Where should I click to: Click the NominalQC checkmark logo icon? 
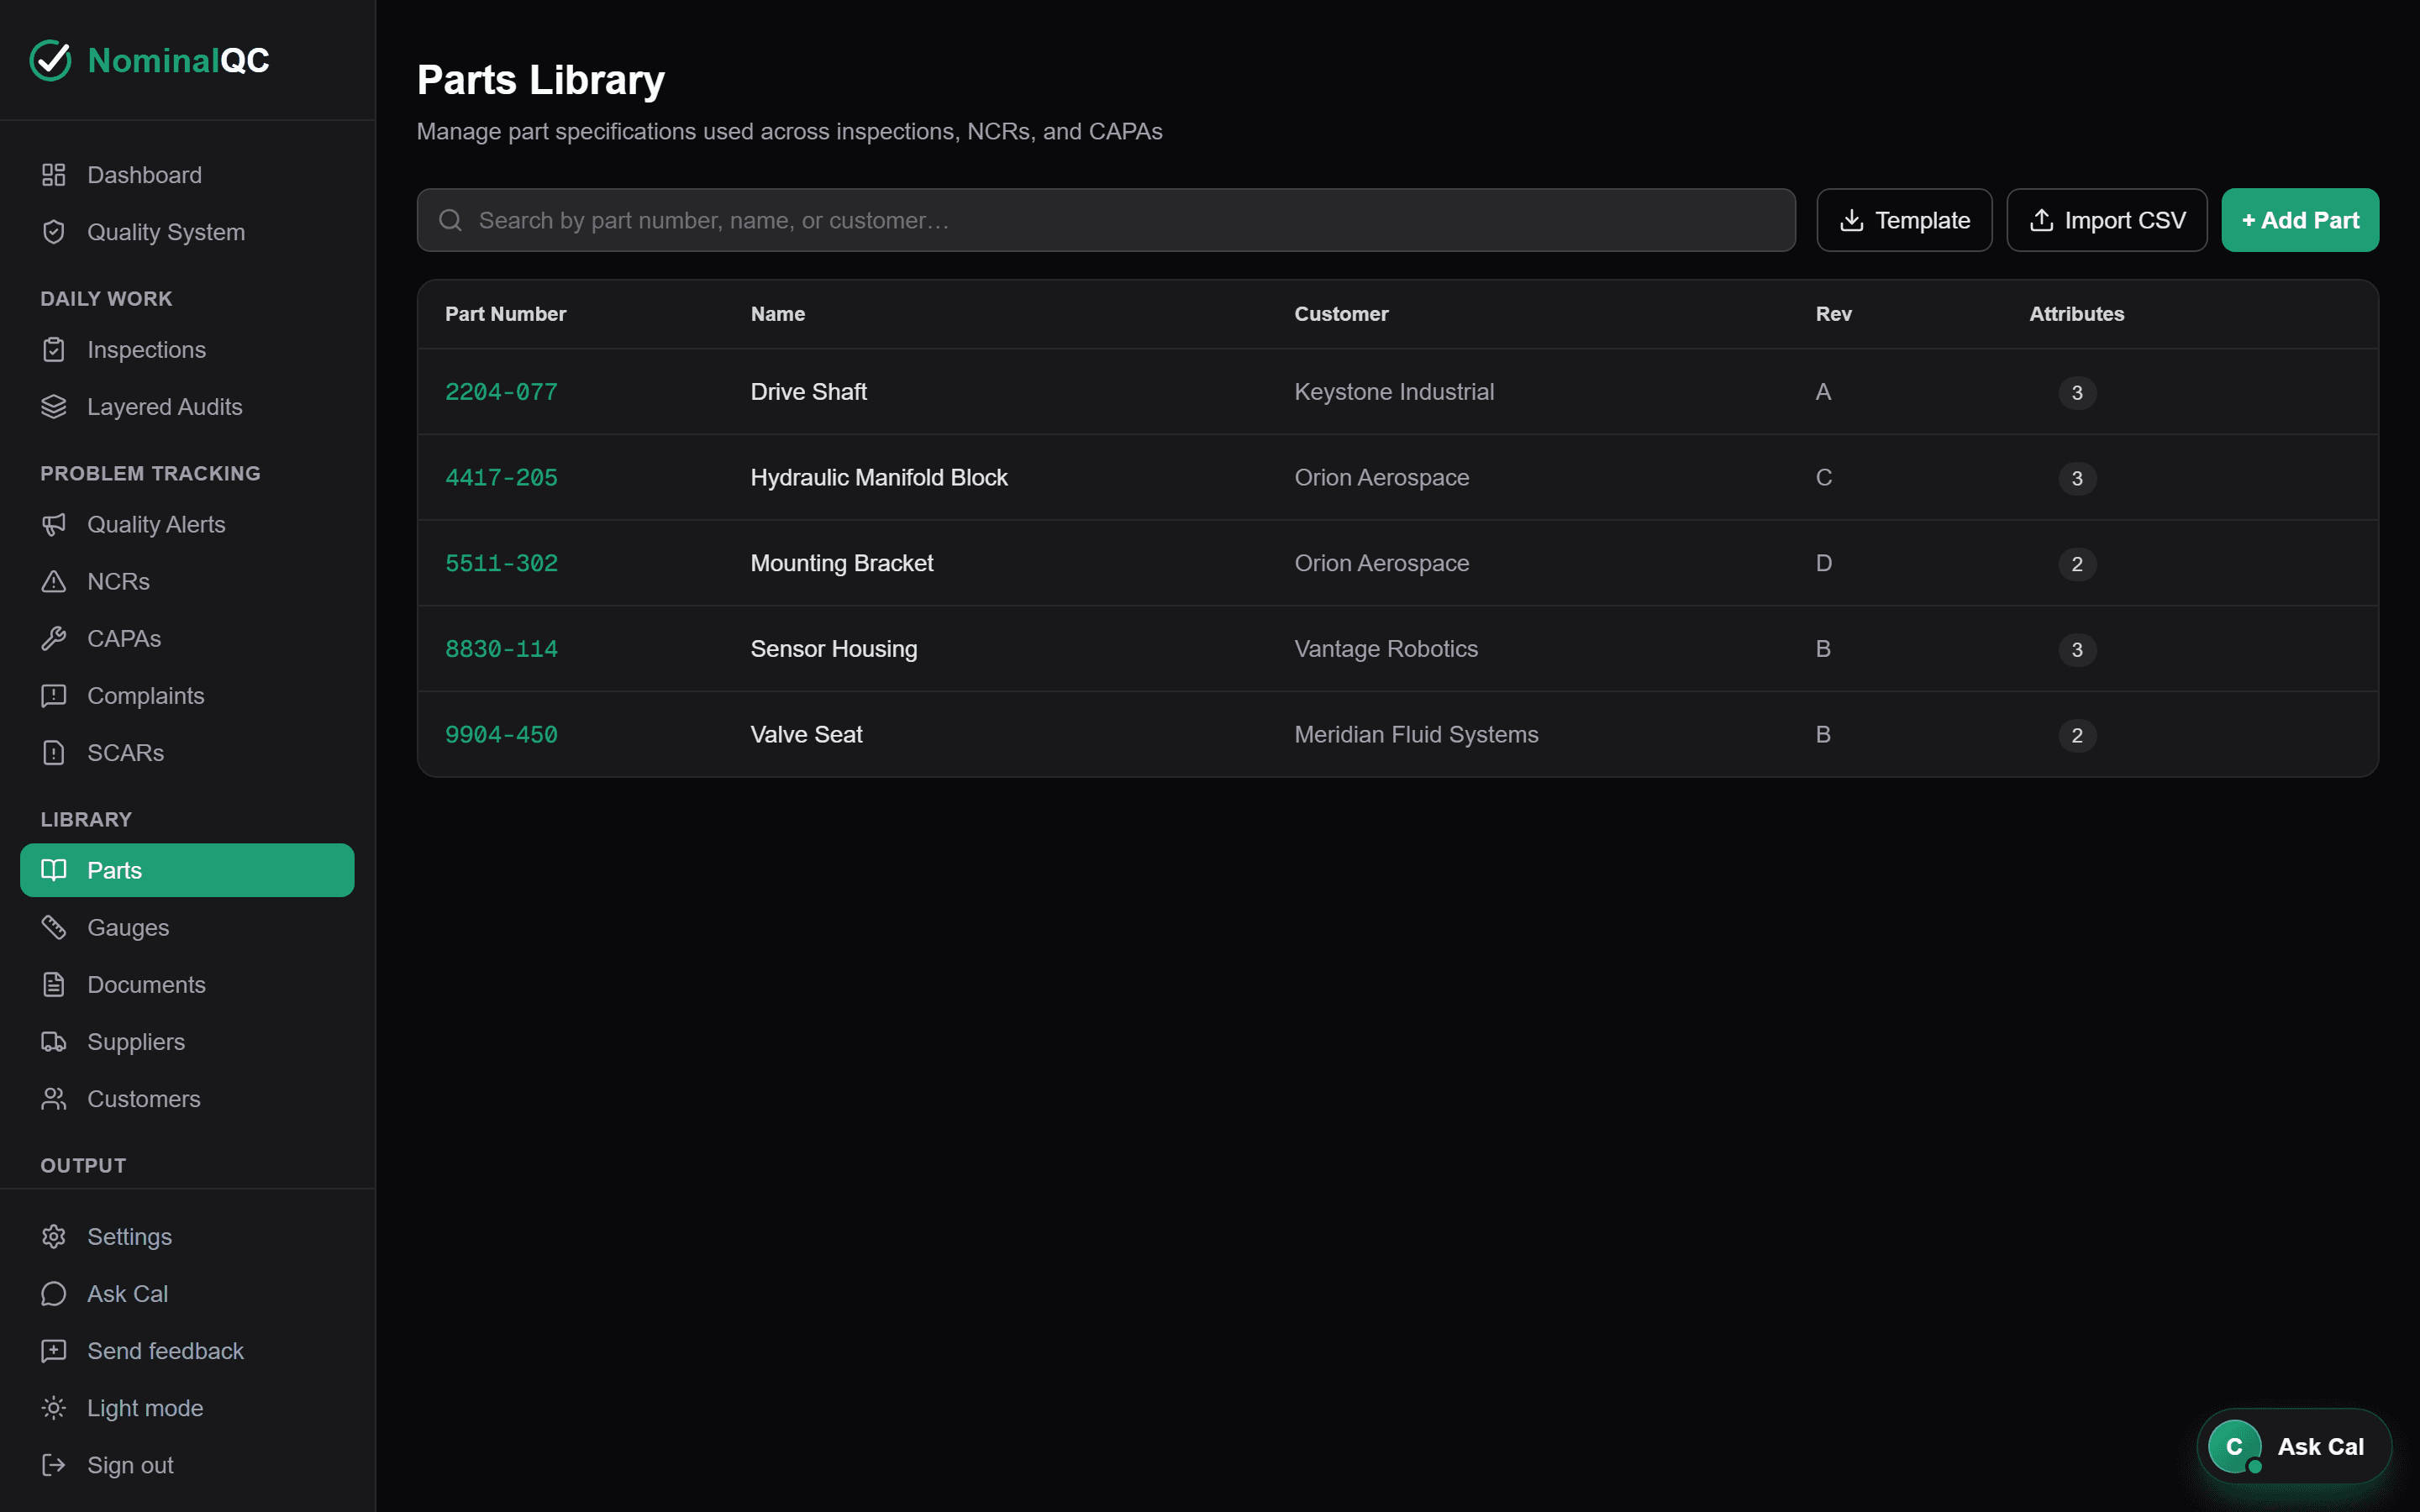click(51, 60)
